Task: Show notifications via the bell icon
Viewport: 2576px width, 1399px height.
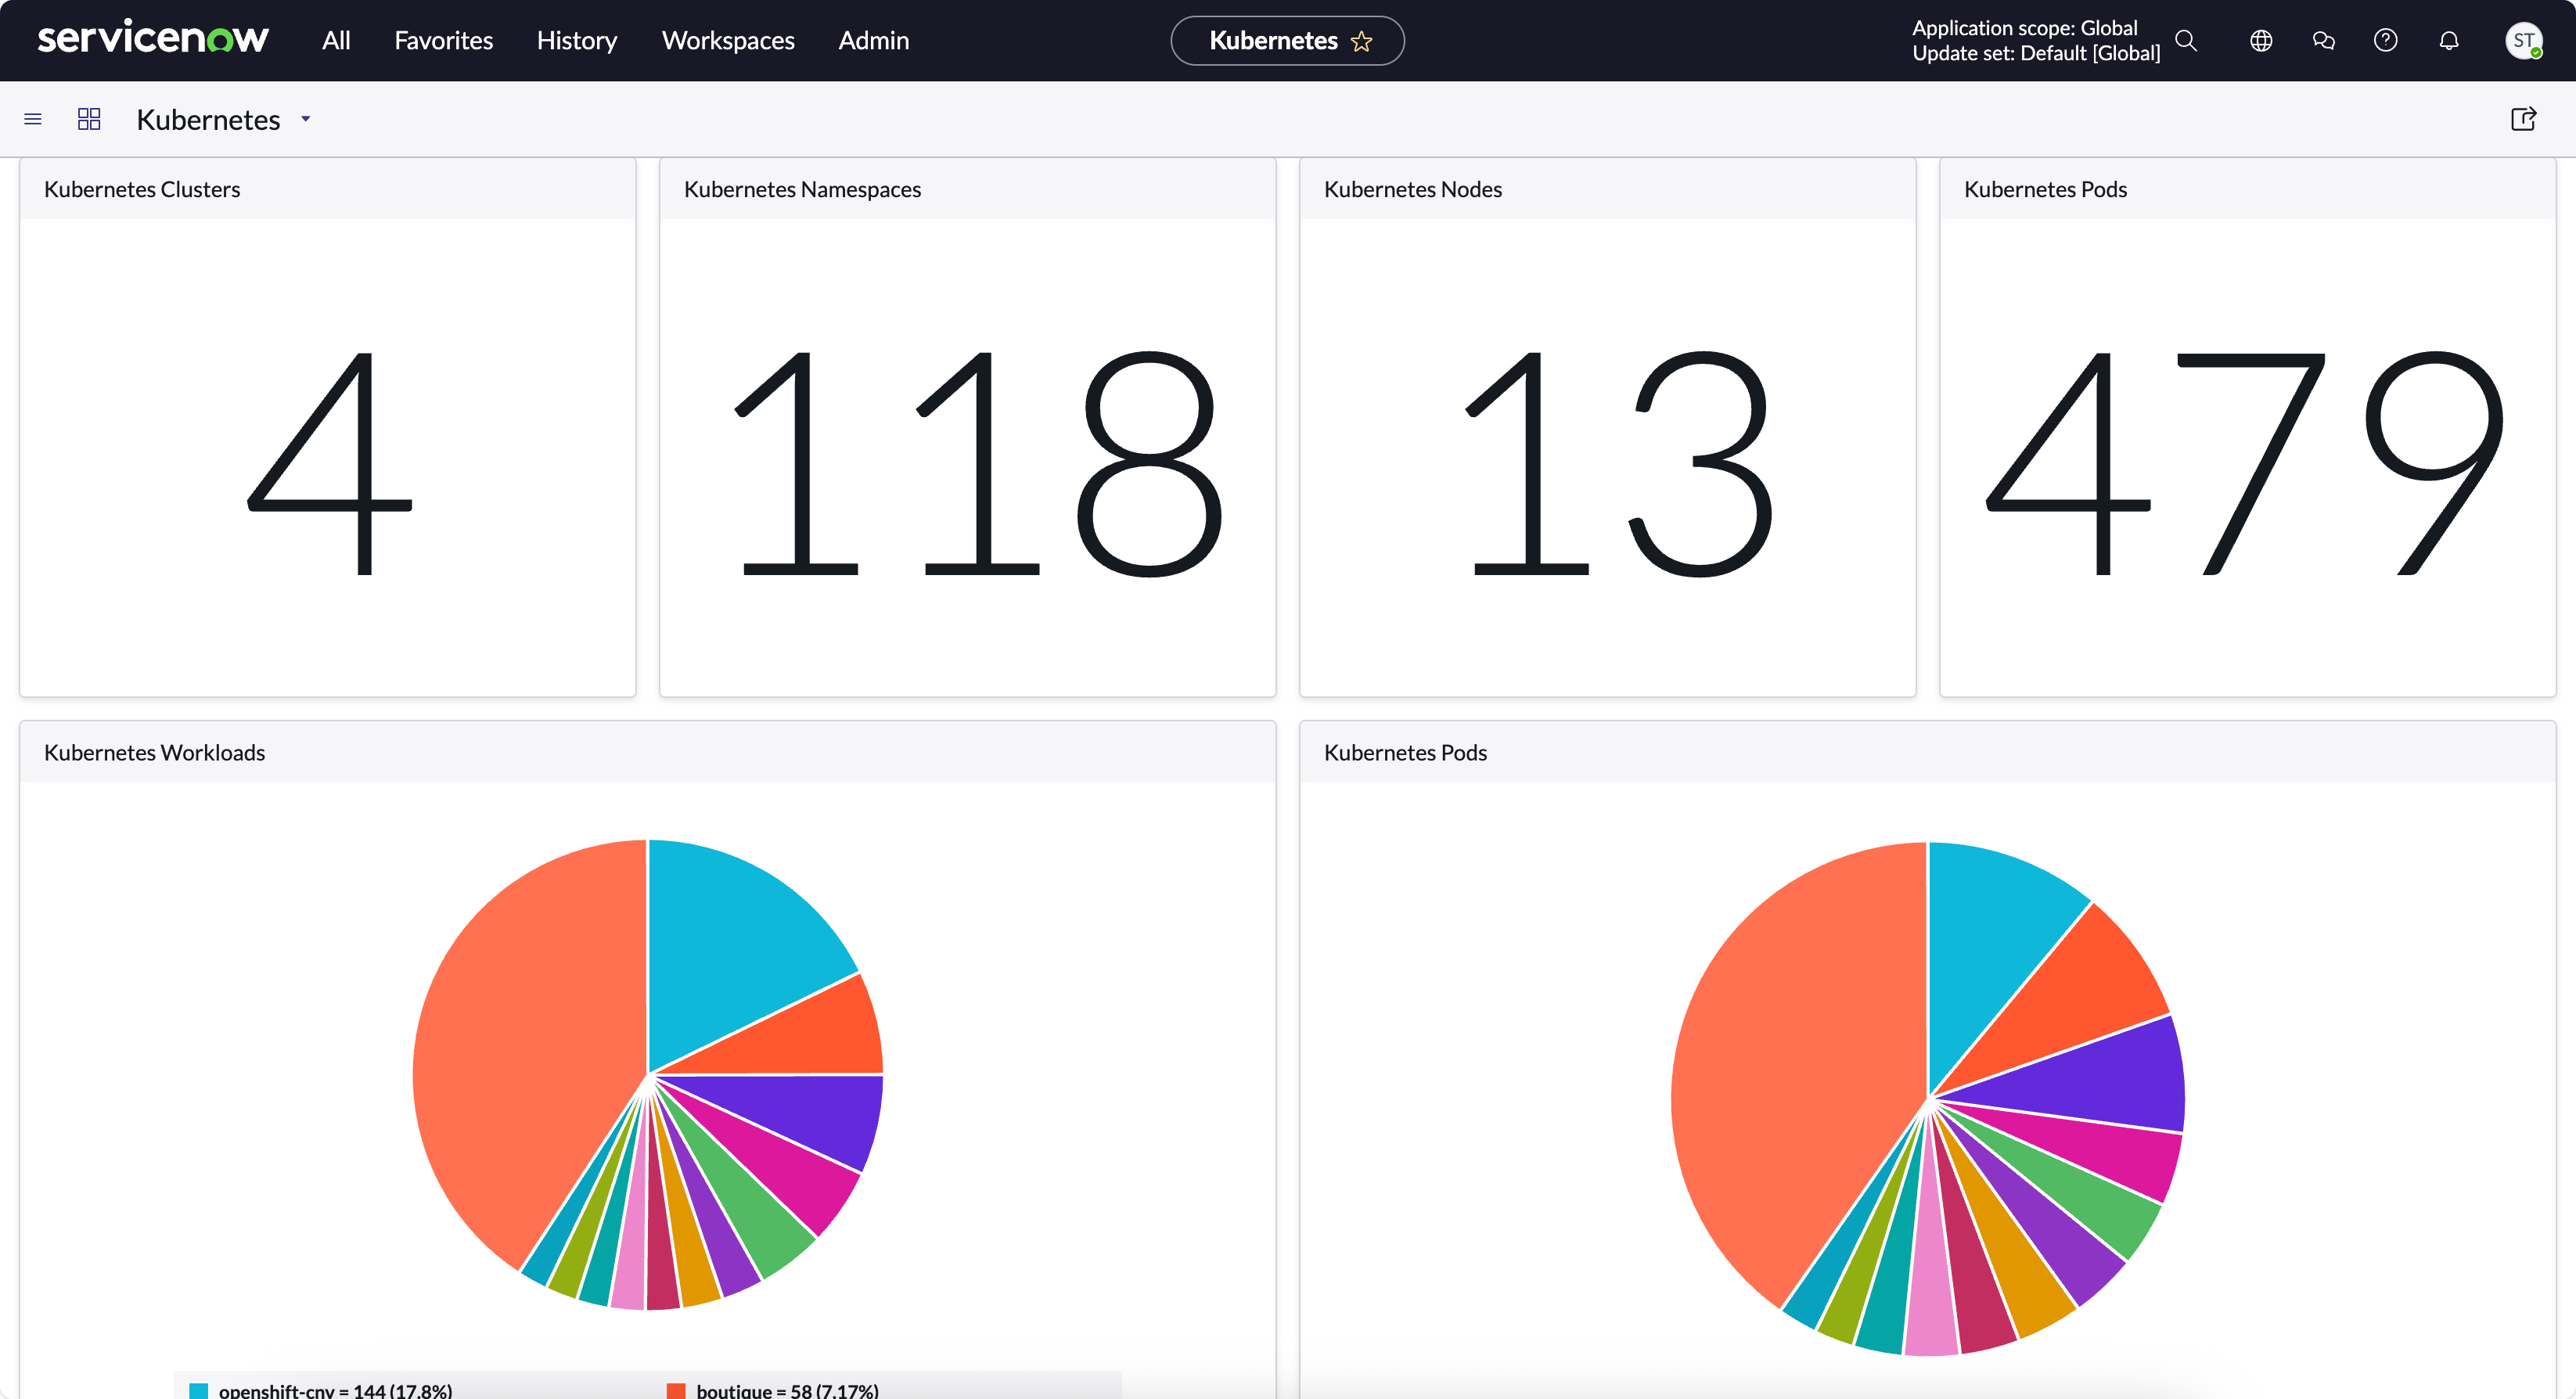Action: (2448, 40)
